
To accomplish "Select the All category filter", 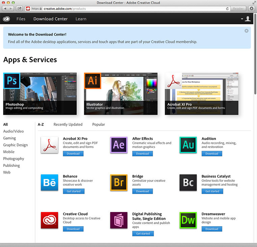I will (x=6, y=125).
